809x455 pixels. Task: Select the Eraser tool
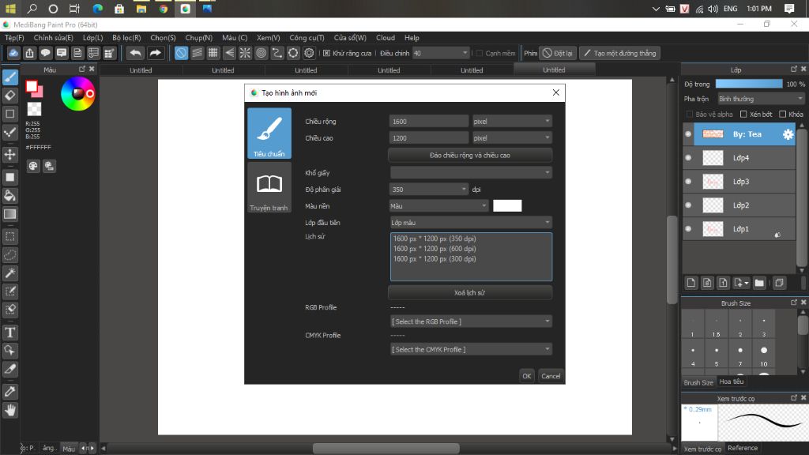tap(9, 96)
